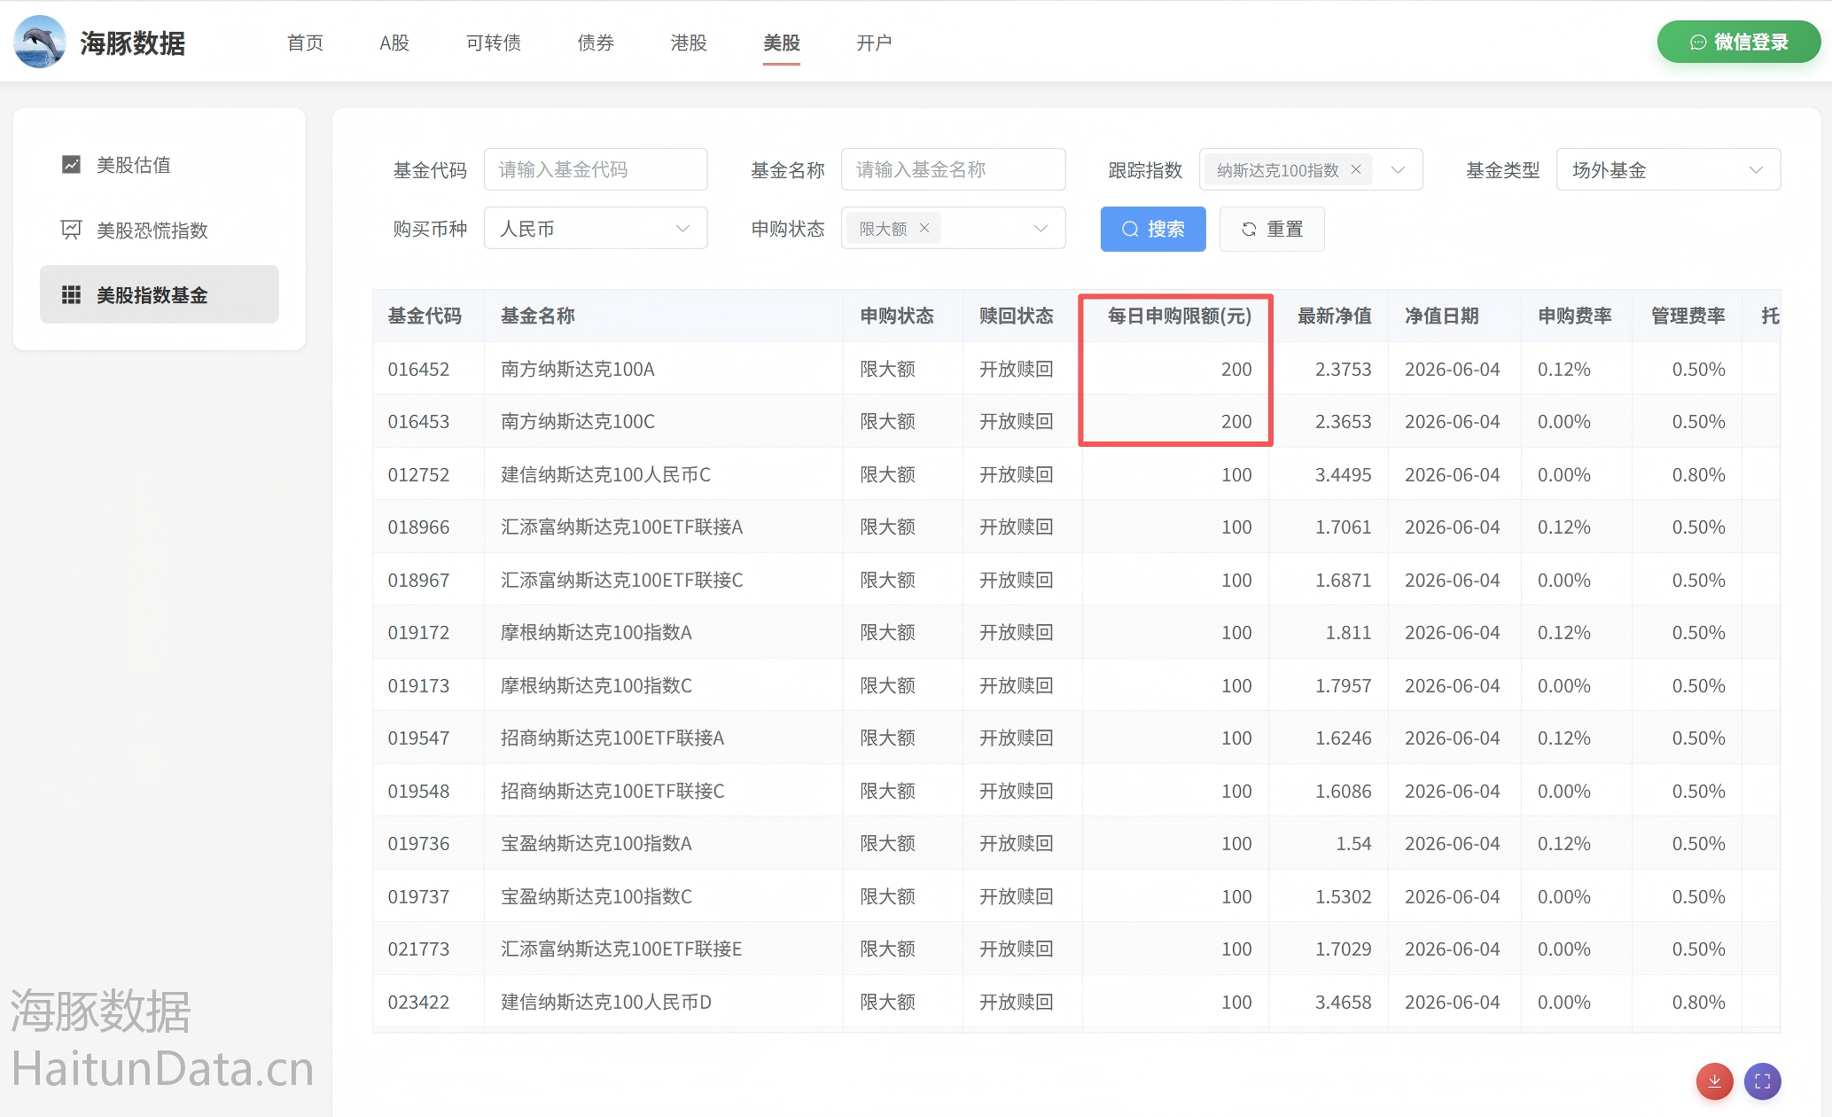
Task: Select the 美股指数基金 grid icon
Action: click(x=71, y=295)
